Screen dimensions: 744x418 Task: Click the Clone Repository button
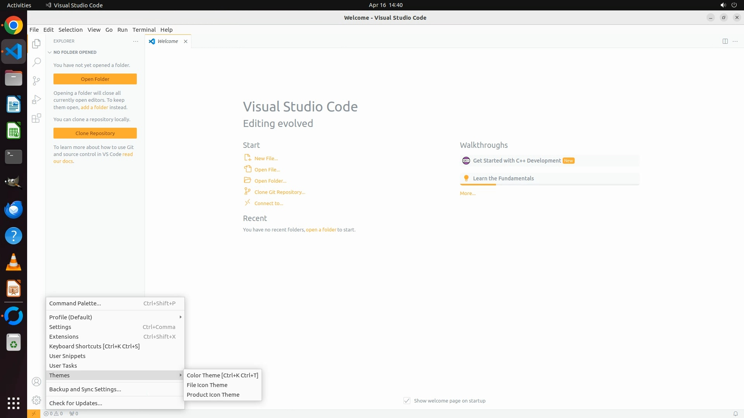(x=95, y=133)
